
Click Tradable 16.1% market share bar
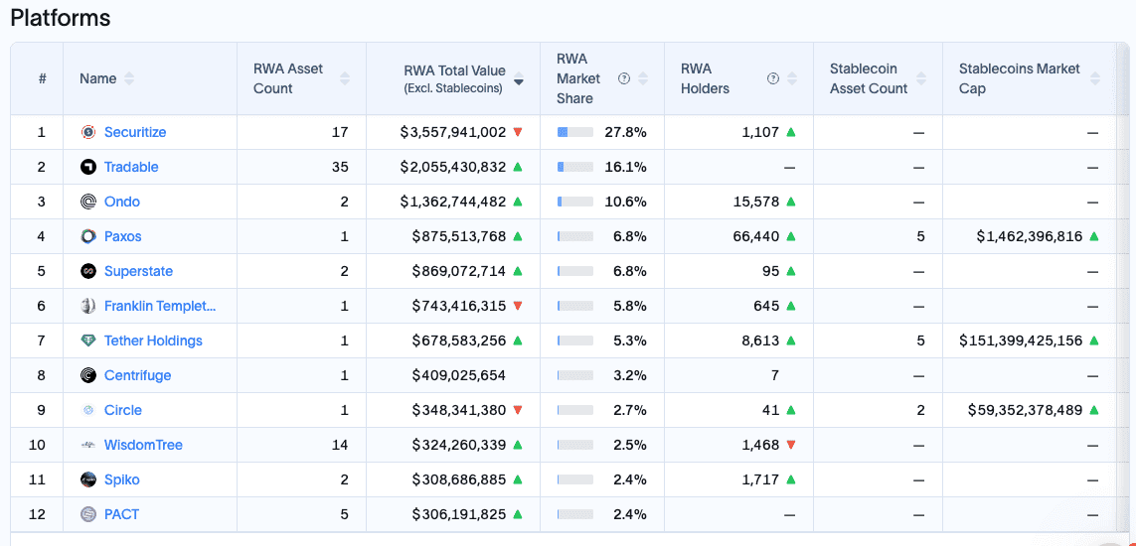point(575,167)
